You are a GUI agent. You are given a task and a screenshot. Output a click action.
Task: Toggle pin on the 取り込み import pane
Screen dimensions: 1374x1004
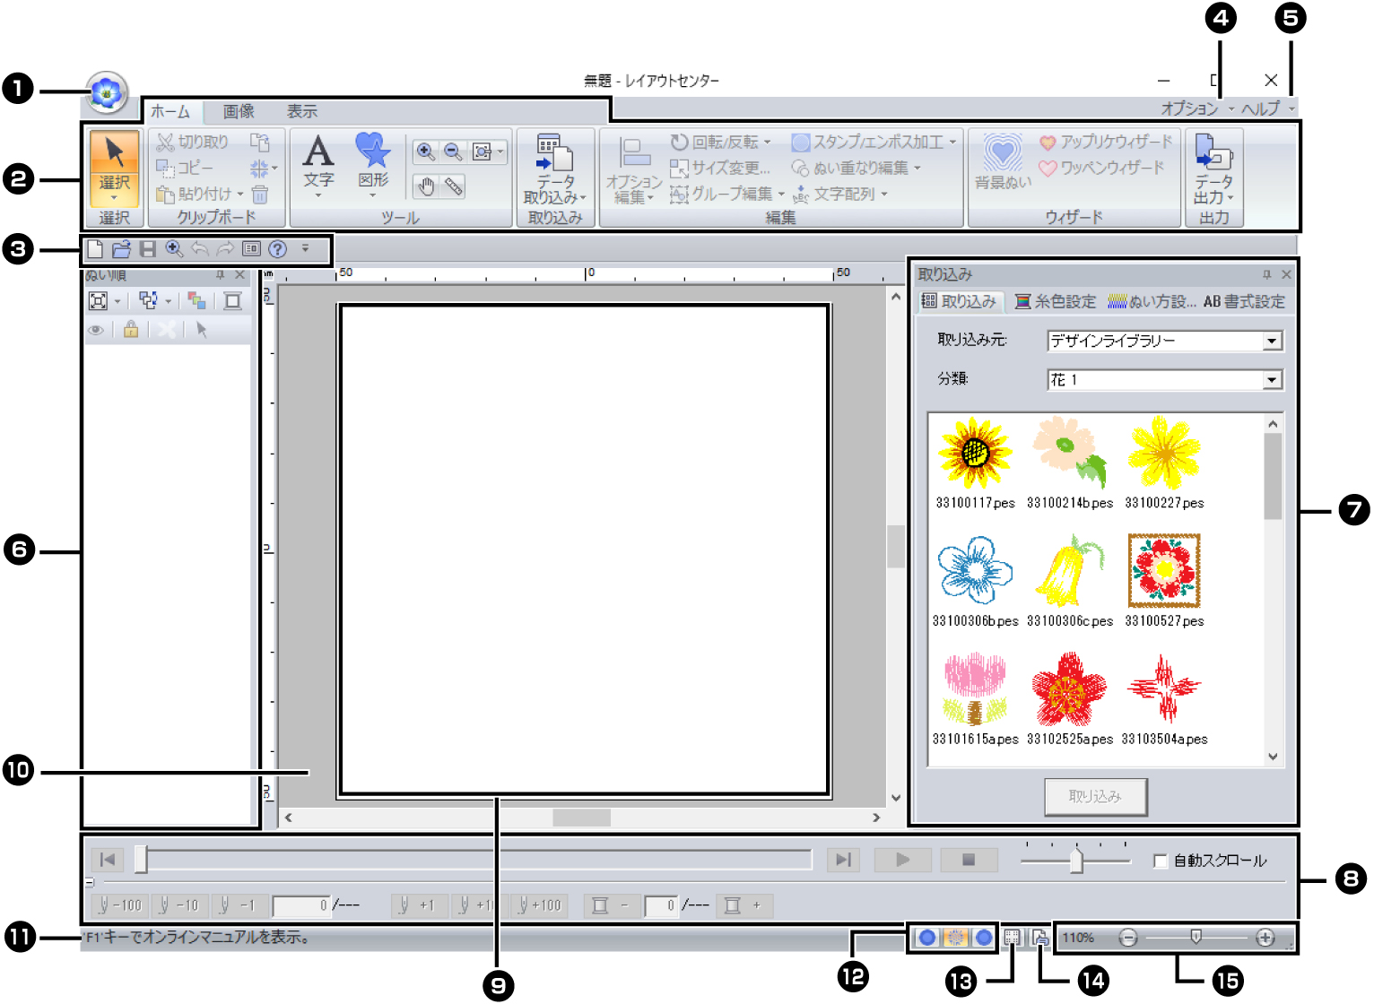coord(1266,274)
